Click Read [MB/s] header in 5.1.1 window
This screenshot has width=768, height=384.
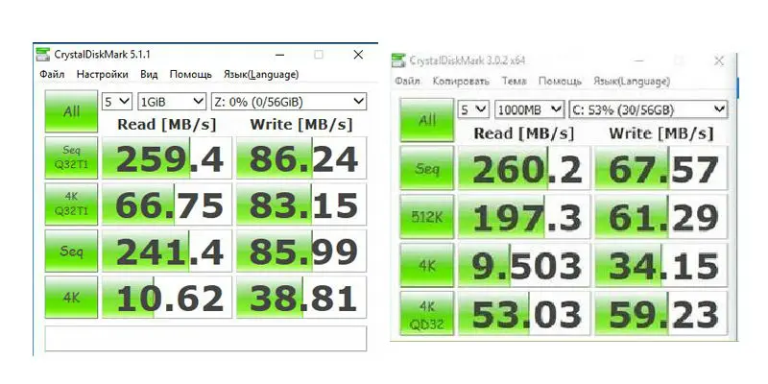pos(166,125)
